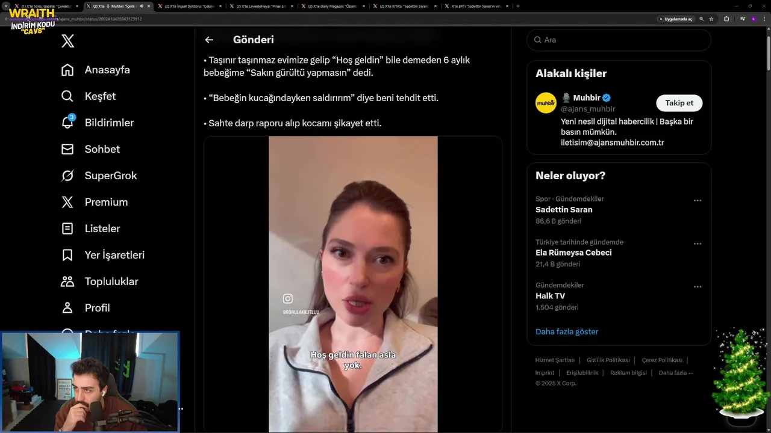Click the SuperGrok logo icon
The height and width of the screenshot is (433, 771).
click(67, 176)
